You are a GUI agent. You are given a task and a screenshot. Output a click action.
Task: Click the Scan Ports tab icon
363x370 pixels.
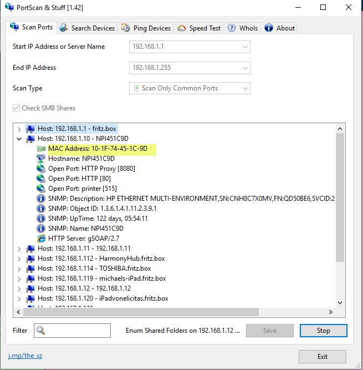(x=14, y=27)
